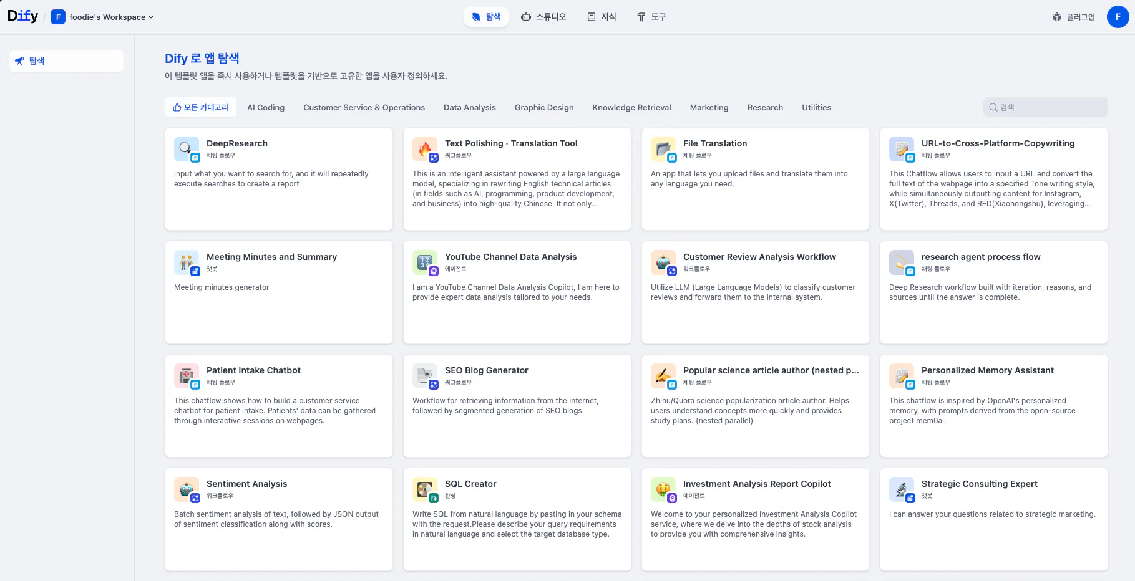Screen dimensions: 1135x581
Task: Click the YouTube Channel Data Analysis title
Action: point(511,257)
